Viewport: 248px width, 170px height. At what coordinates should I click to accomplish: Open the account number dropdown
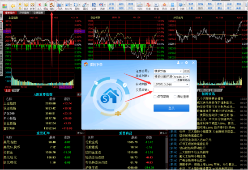187,85
